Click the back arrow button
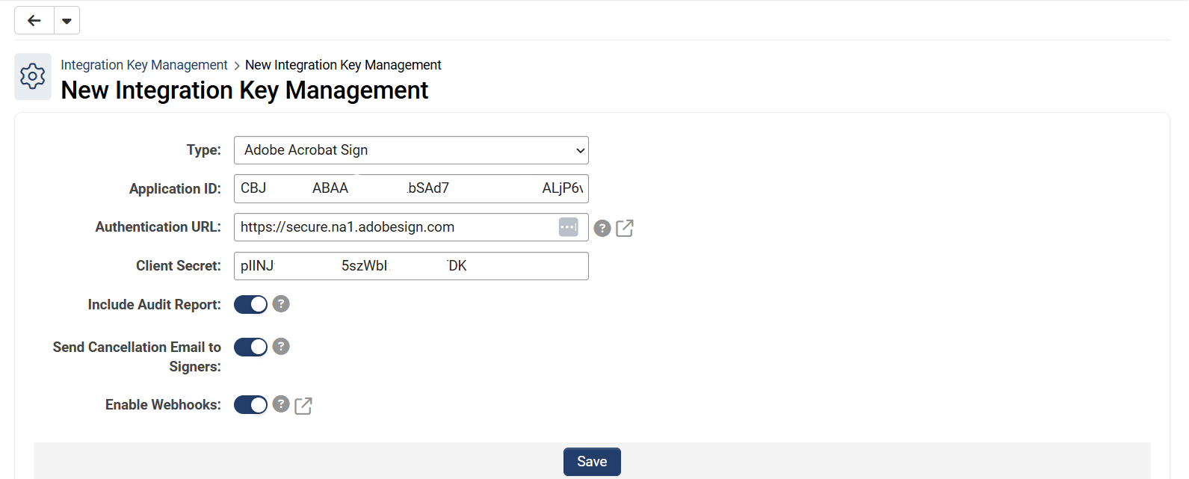Screen dimensions: 1189x479 (34, 21)
